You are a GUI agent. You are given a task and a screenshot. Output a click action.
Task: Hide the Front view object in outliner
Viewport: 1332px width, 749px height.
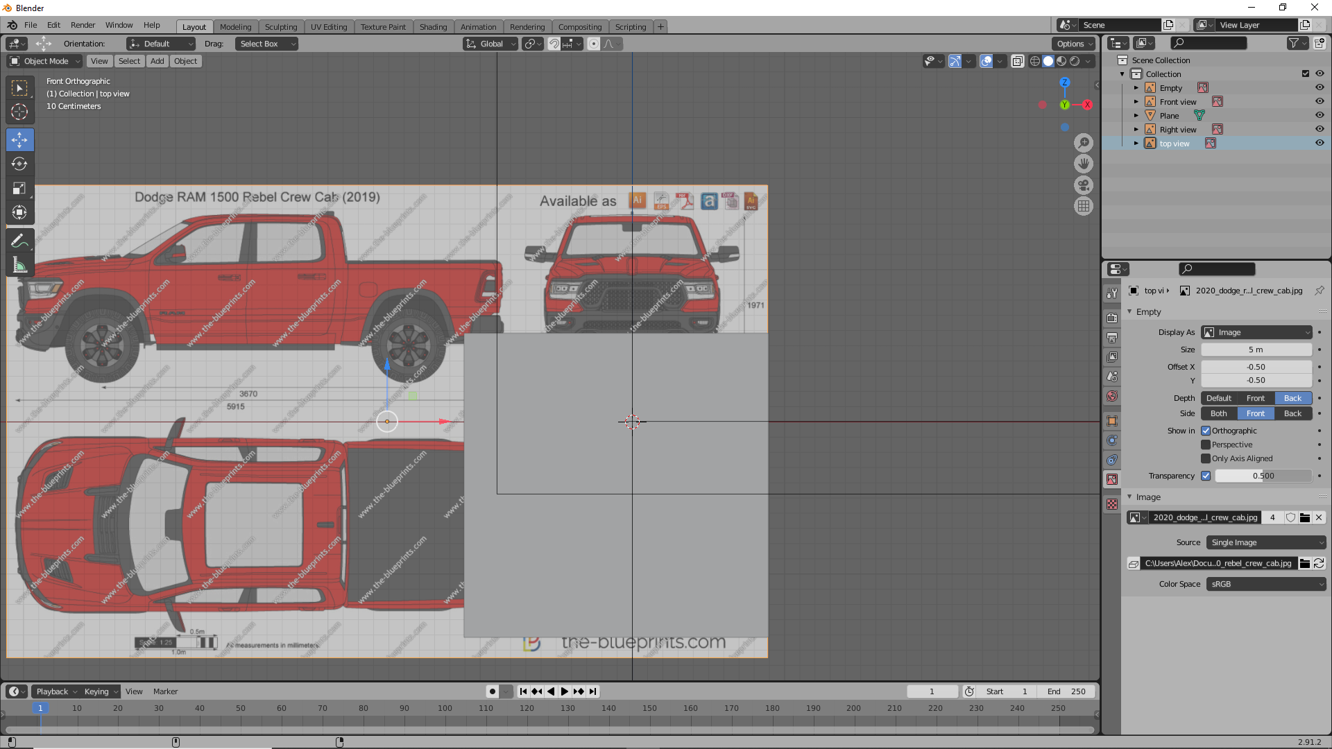pos(1320,101)
